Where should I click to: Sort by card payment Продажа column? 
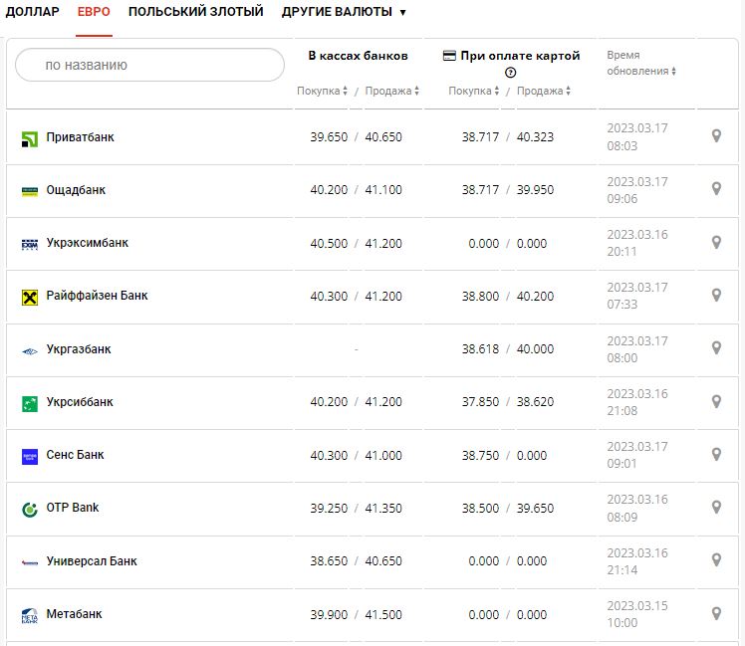pos(544,91)
